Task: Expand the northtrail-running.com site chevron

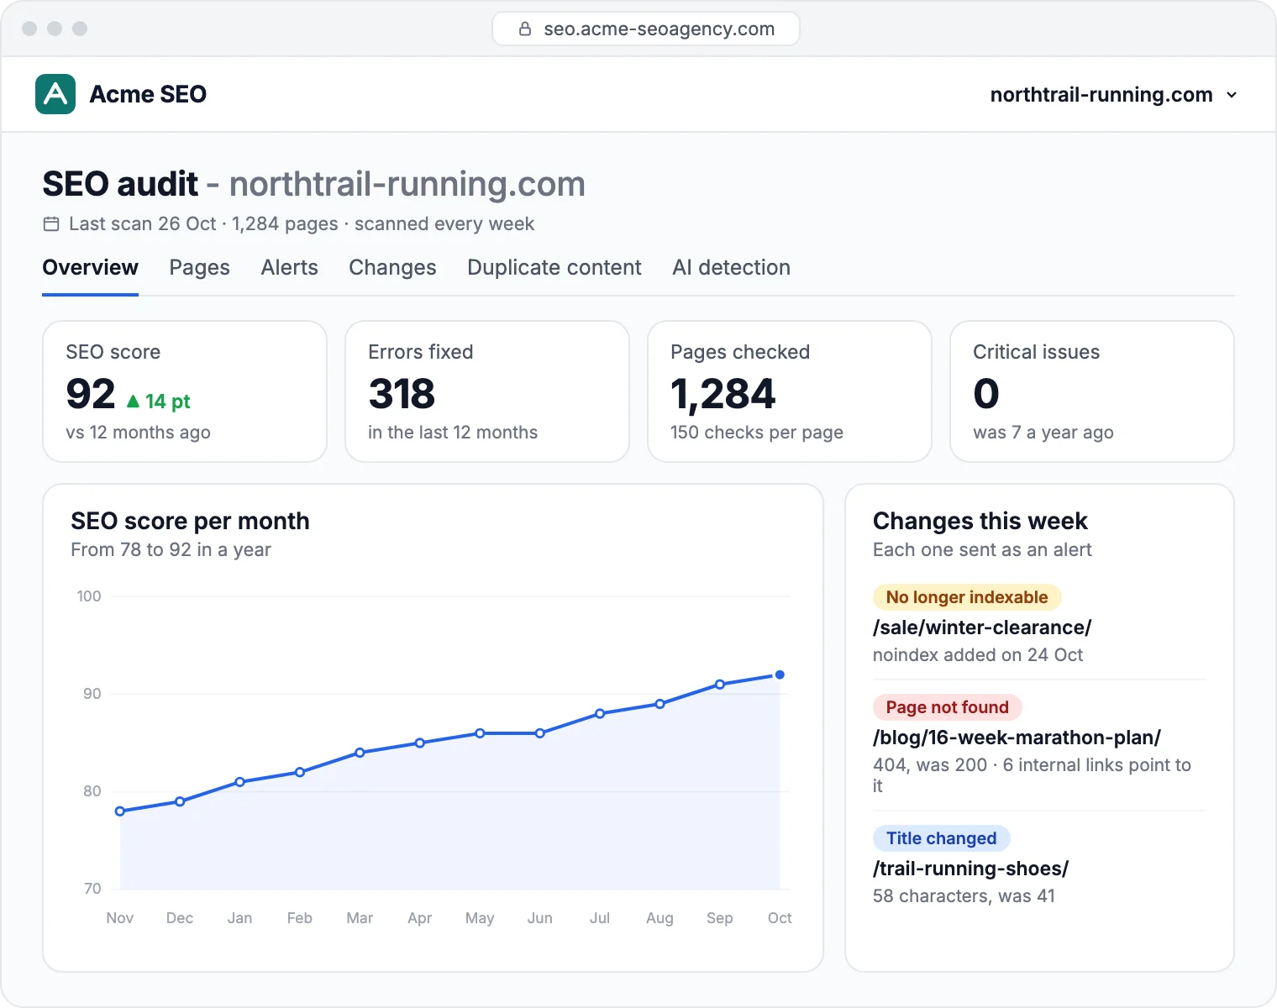Action: [1232, 95]
